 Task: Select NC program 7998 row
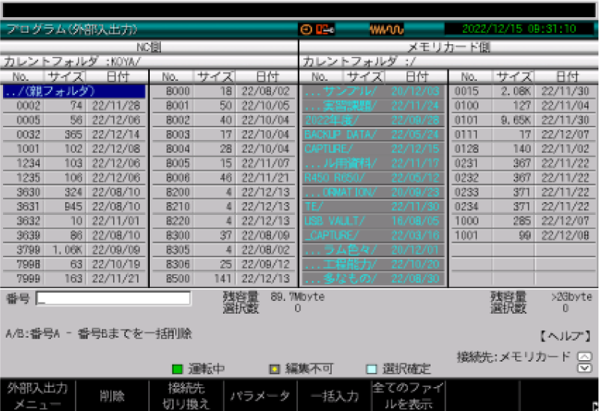(74, 264)
